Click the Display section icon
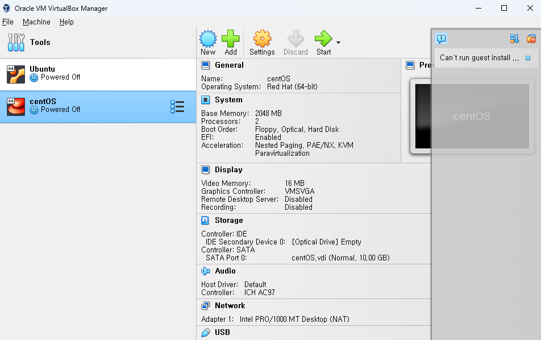 tap(206, 169)
